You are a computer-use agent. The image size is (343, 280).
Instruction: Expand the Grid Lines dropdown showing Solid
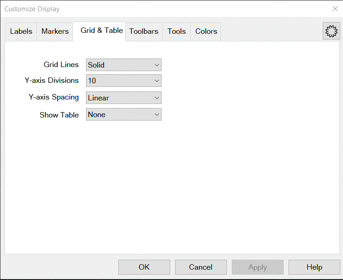tap(123, 65)
